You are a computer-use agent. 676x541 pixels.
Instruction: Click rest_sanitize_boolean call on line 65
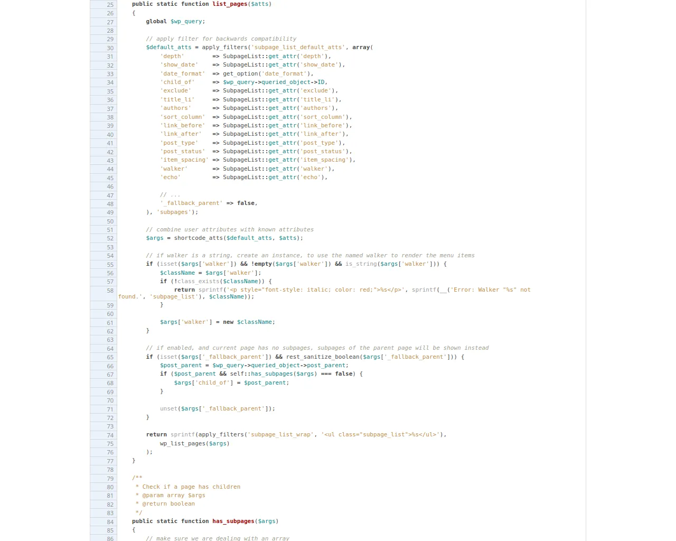point(373,357)
